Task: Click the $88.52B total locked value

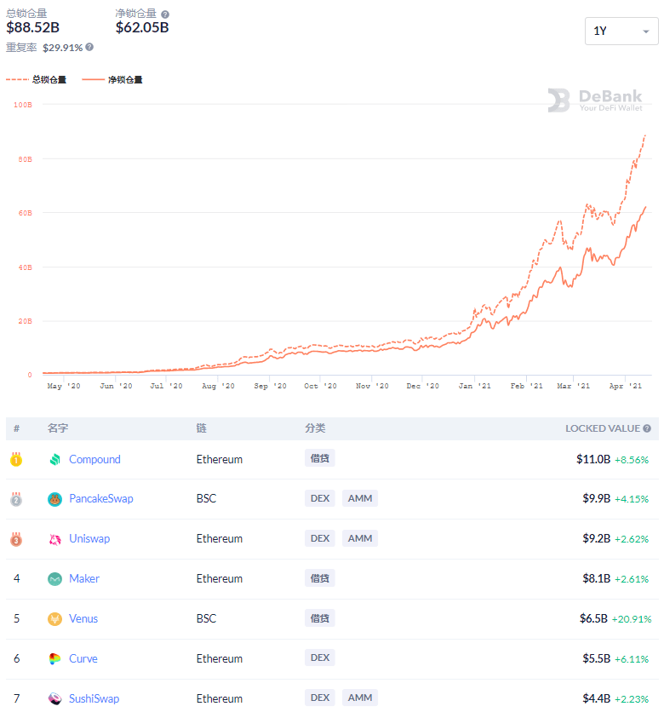Action: [32, 27]
